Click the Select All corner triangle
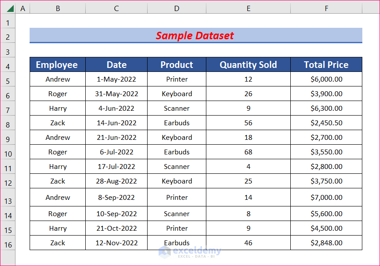Image resolution: width=380 pixels, height=266 pixels. pos(10,8)
